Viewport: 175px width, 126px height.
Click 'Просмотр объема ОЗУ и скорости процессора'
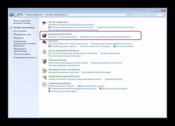(x=68, y=44)
